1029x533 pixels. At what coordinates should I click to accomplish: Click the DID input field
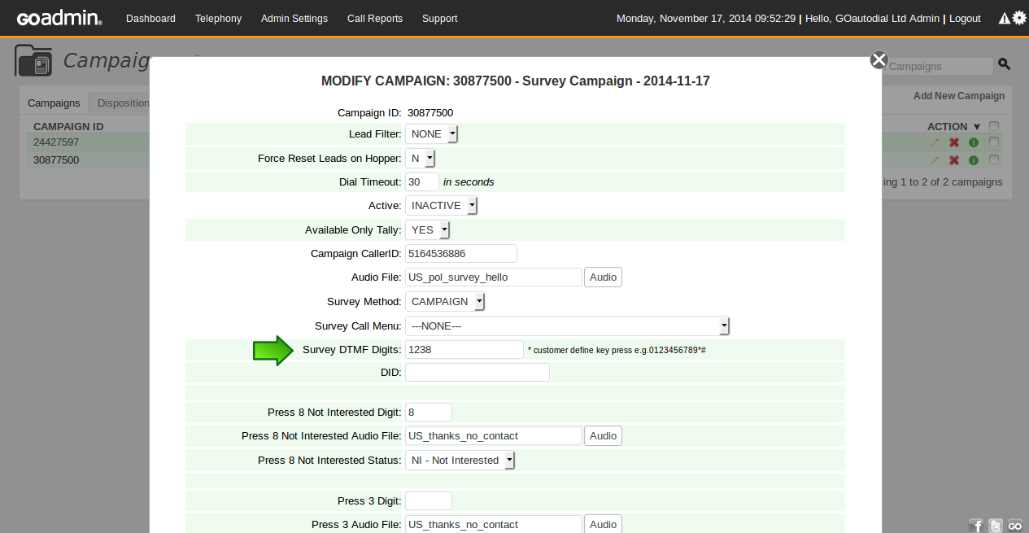tap(477, 372)
